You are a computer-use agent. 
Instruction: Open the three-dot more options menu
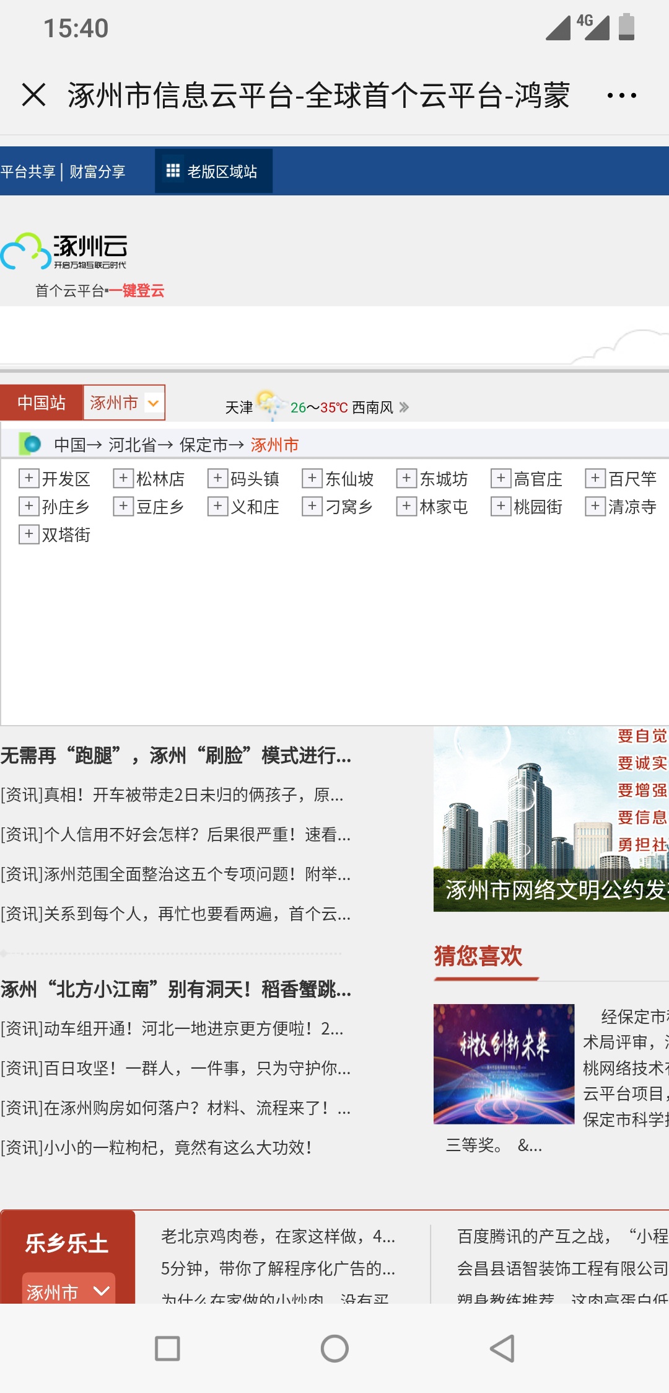pos(621,96)
